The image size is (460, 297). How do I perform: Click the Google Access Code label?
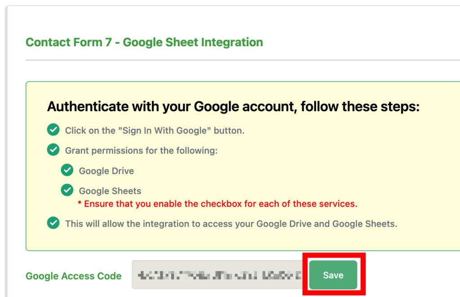[x=73, y=276]
